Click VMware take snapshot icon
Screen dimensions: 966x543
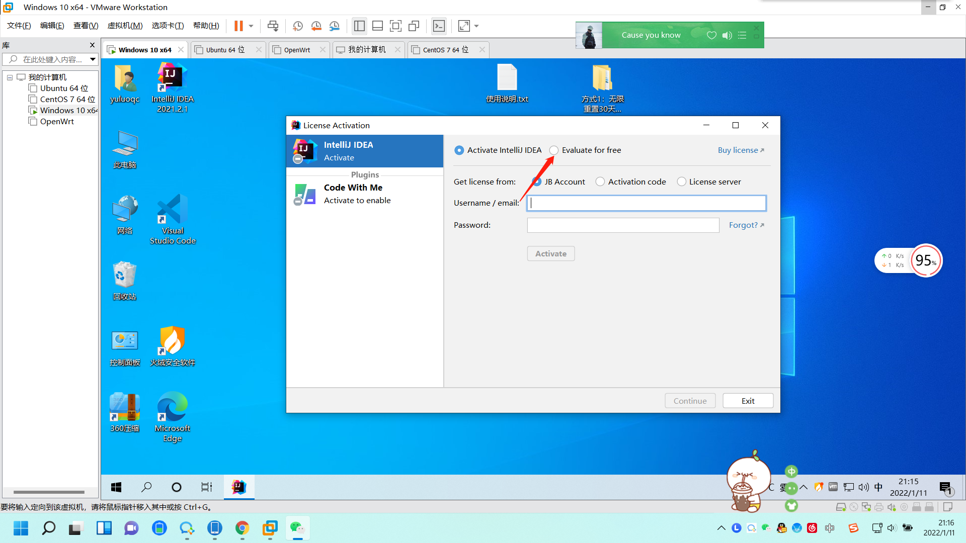click(298, 26)
